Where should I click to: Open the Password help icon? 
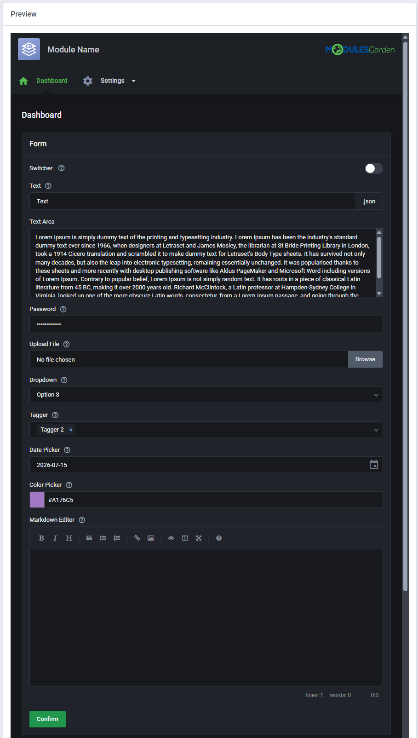click(x=63, y=309)
